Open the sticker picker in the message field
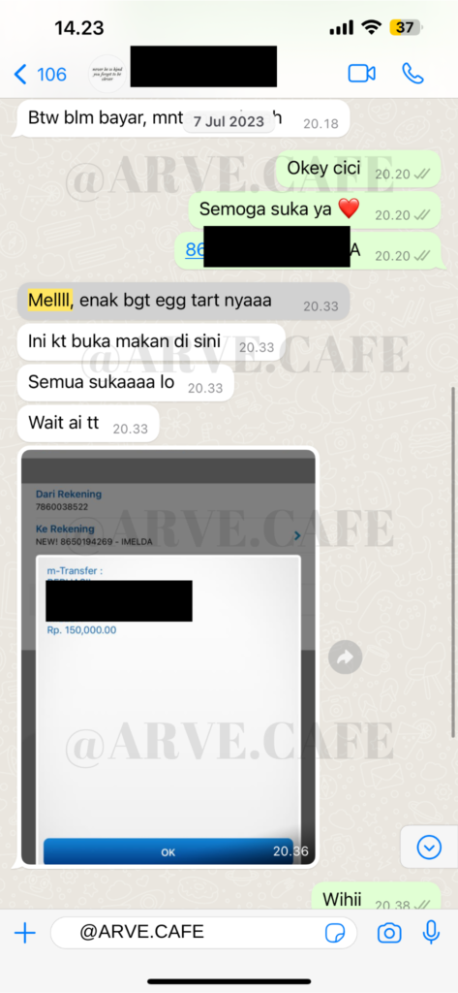Viewport: 458px width, 993px height. point(335,933)
